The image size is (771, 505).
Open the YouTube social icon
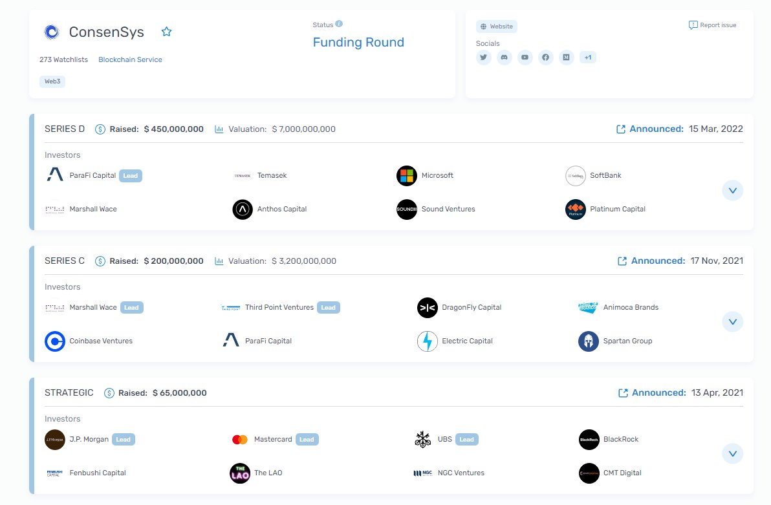click(x=525, y=58)
